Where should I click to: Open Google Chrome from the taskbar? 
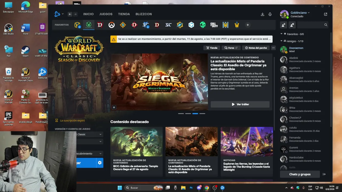point(207,188)
